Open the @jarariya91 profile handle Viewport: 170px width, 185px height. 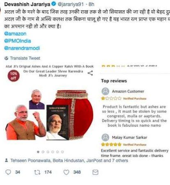[x=71, y=4]
